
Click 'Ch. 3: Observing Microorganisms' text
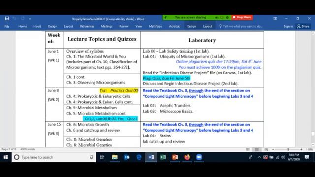(95, 82)
